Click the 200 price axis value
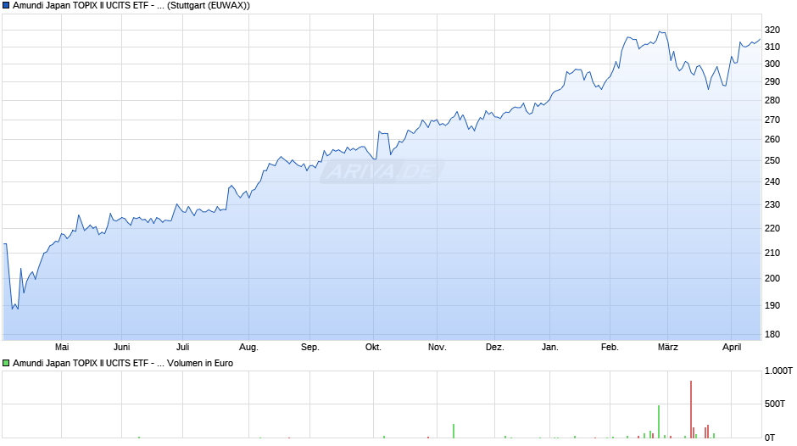 click(772, 279)
